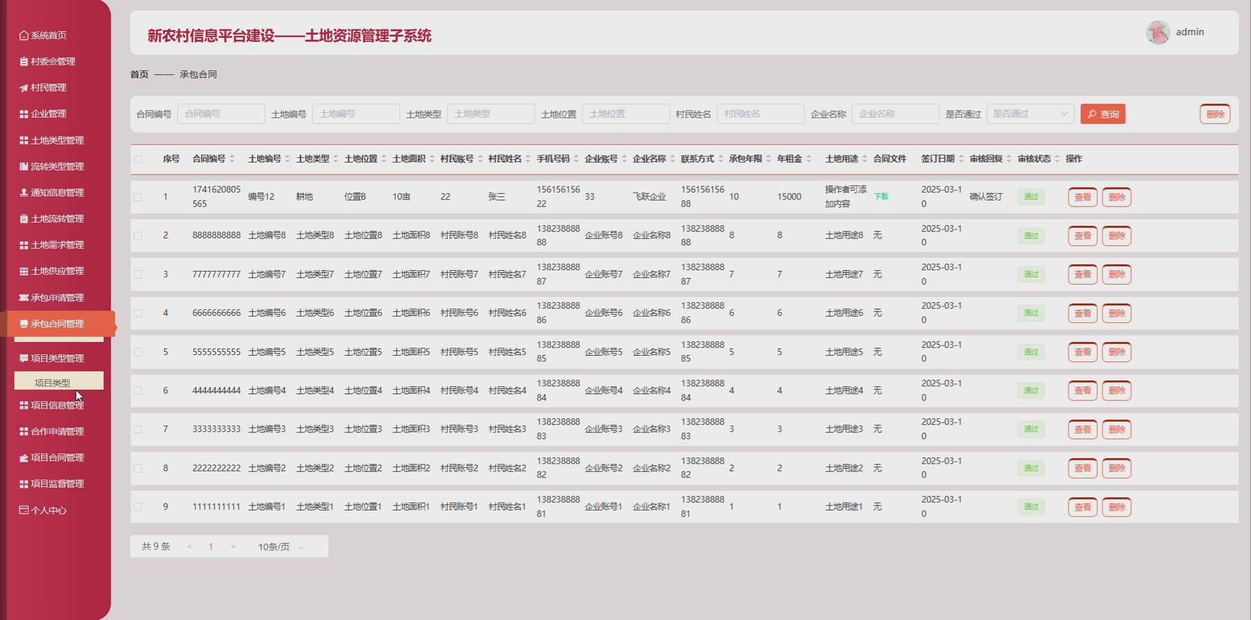1251x620 pixels.
Task: Click the admin avatar image
Action: point(1158,33)
